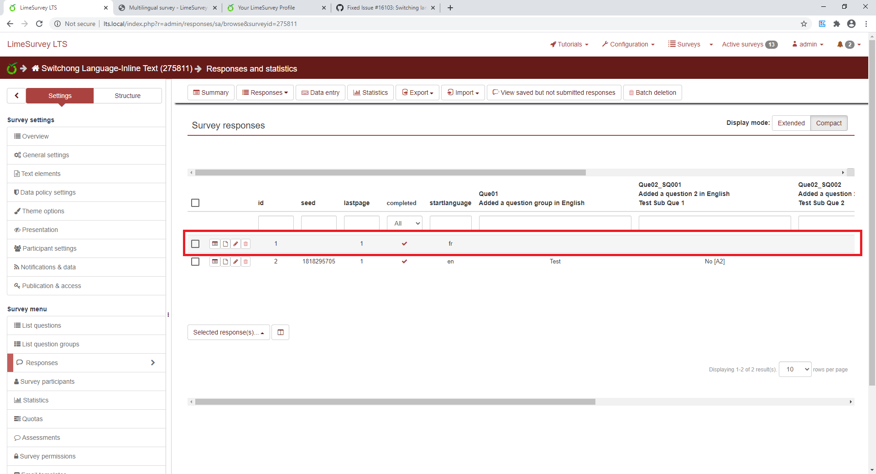Switch to the Structure tab
The width and height of the screenshot is (876, 474).
[x=128, y=96]
